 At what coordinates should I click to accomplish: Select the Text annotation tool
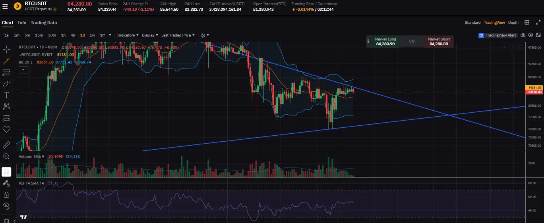pyautogui.click(x=6, y=95)
